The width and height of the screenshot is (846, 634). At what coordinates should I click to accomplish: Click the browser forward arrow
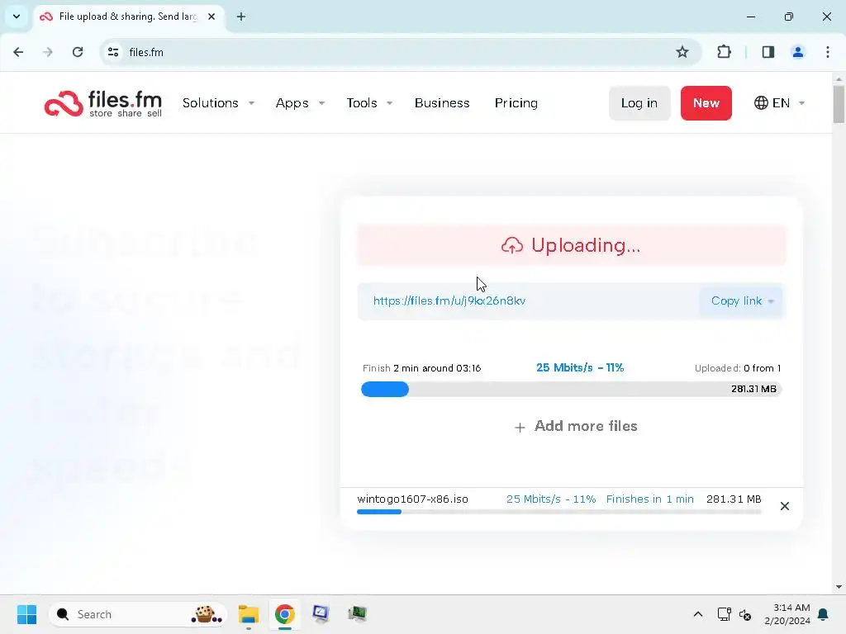(47, 52)
